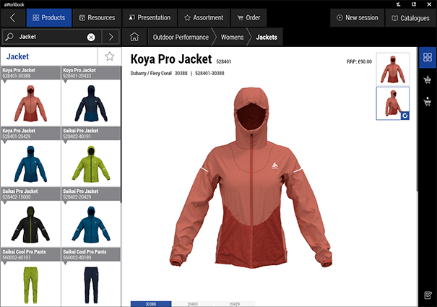Viewport: 437px width, 307px height.
Task: Submit search with the arrow button
Action: point(111,37)
